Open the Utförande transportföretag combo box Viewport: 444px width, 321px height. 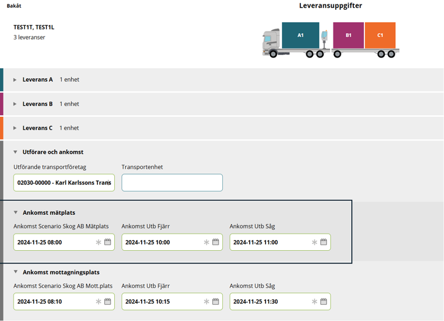coord(64,183)
